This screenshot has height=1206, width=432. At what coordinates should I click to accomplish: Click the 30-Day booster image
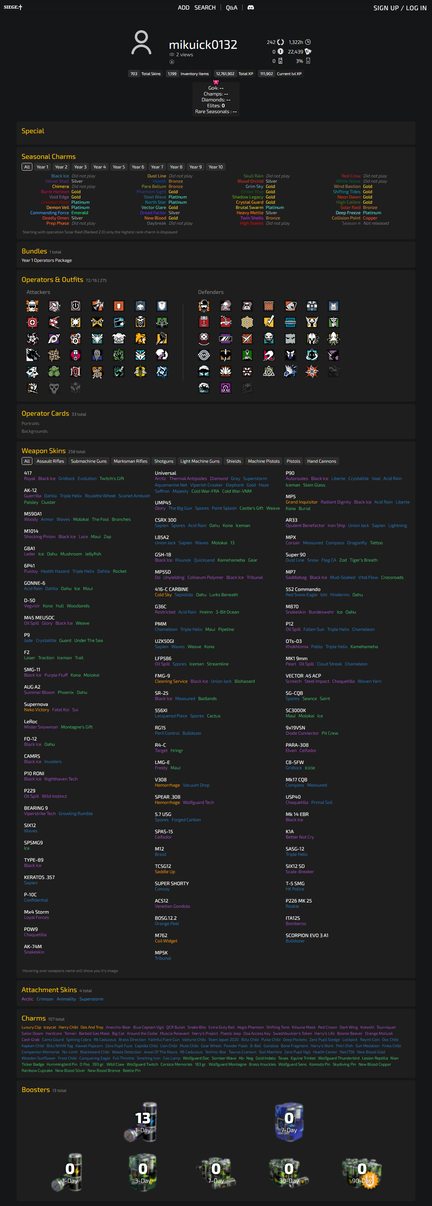(289, 1172)
